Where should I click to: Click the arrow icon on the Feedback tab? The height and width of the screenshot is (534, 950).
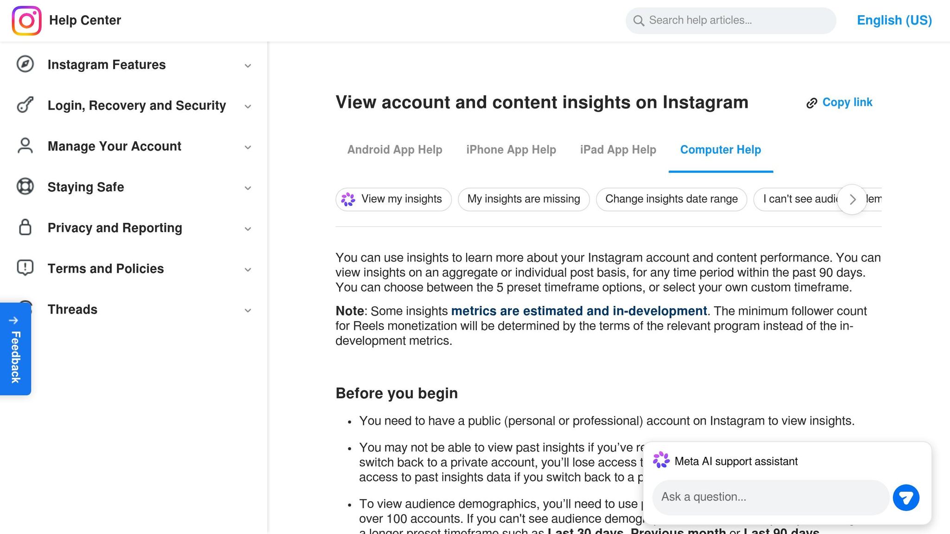[x=13, y=320]
